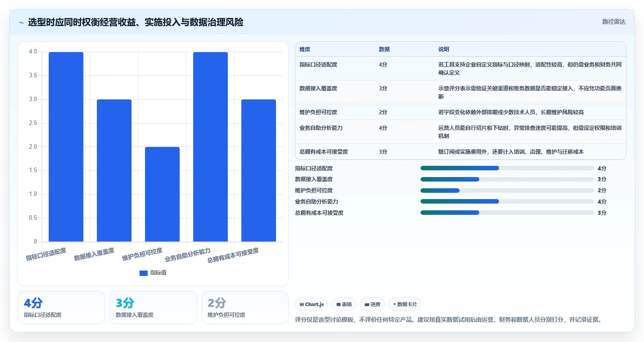The height and width of the screenshot is (342, 644).
Task: Click the 业务自助分析能力 progress label
Action: point(316,202)
